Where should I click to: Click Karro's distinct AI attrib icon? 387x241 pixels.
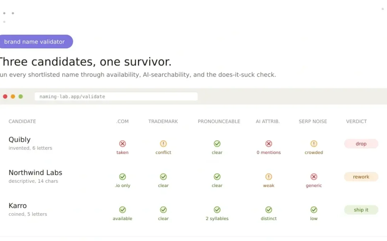268,210
